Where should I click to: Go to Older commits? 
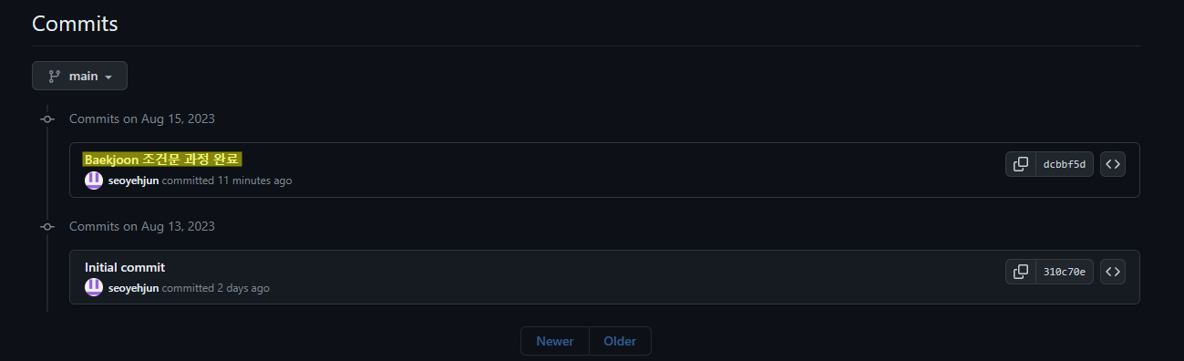pyautogui.click(x=620, y=342)
